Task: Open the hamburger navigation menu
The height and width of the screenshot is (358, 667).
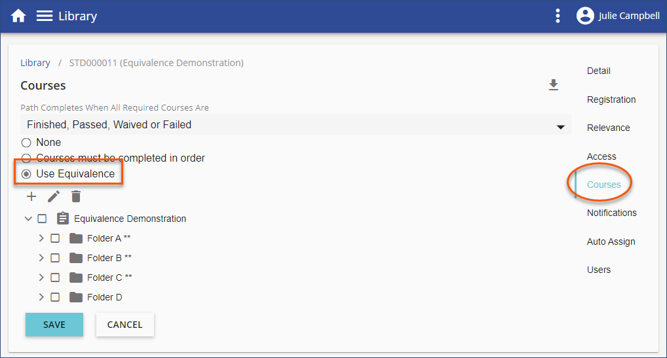Action: (45, 16)
